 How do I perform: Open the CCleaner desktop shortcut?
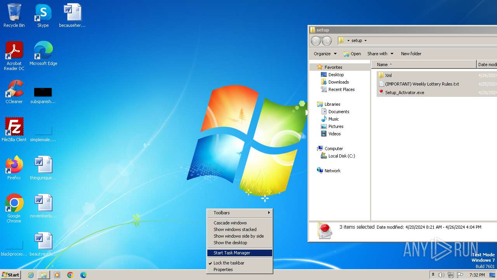(x=14, y=92)
